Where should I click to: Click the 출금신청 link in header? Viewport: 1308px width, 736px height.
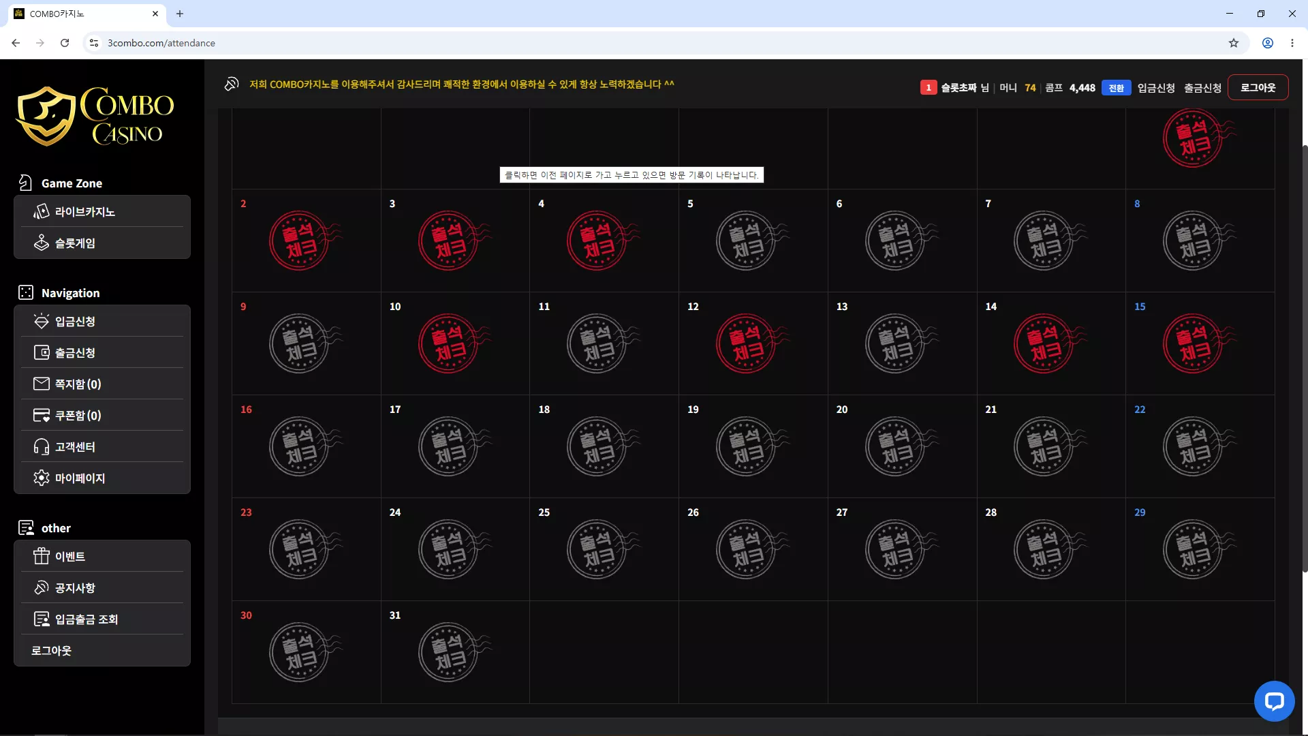[1202, 88]
